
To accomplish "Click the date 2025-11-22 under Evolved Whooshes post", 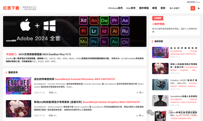I will (x=39, y=93).
